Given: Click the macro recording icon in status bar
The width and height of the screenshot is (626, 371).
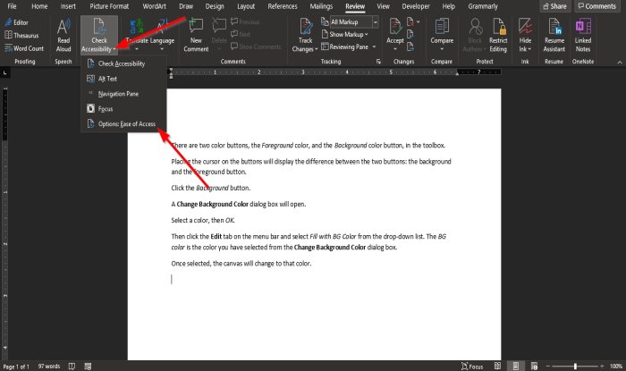Looking at the screenshot, I should (x=88, y=367).
